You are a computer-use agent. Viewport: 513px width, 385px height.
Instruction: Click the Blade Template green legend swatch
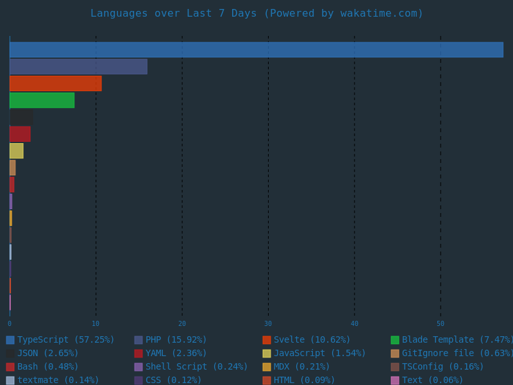pyautogui.click(x=395, y=340)
